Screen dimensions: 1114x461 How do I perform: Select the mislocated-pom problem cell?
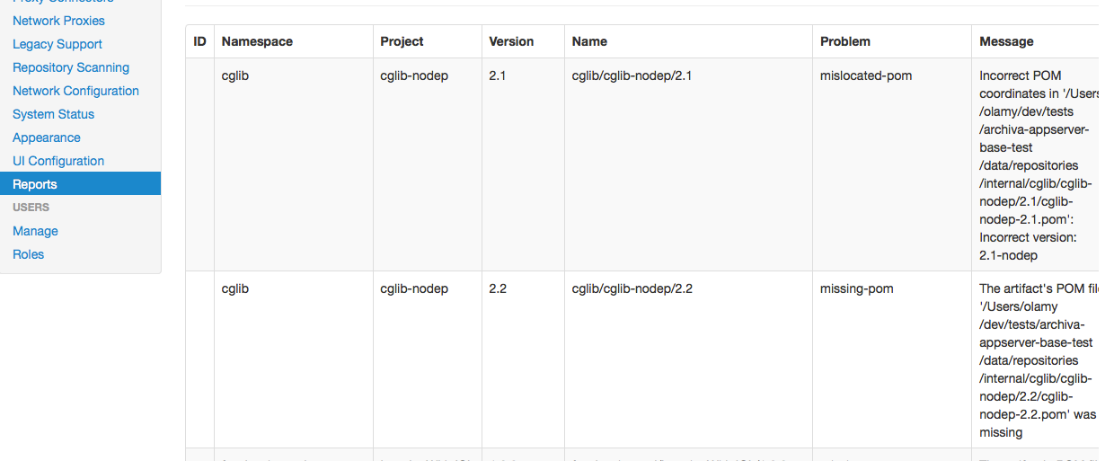click(x=866, y=75)
